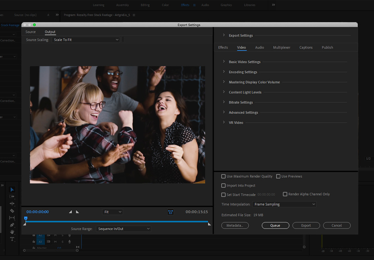
Task: Click the blue playhead on preview timeline
Action: (26, 218)
